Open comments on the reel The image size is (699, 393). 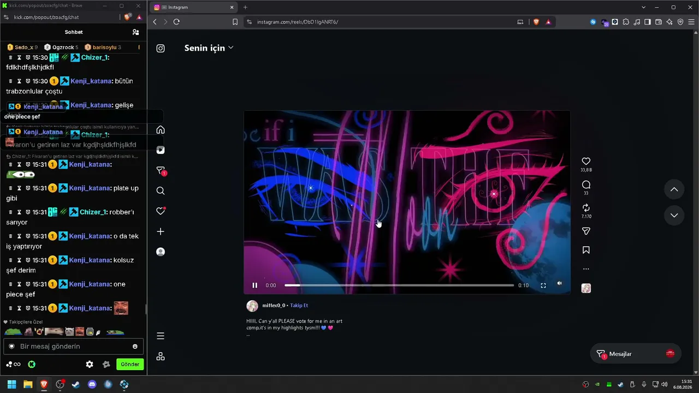[586, 185]
